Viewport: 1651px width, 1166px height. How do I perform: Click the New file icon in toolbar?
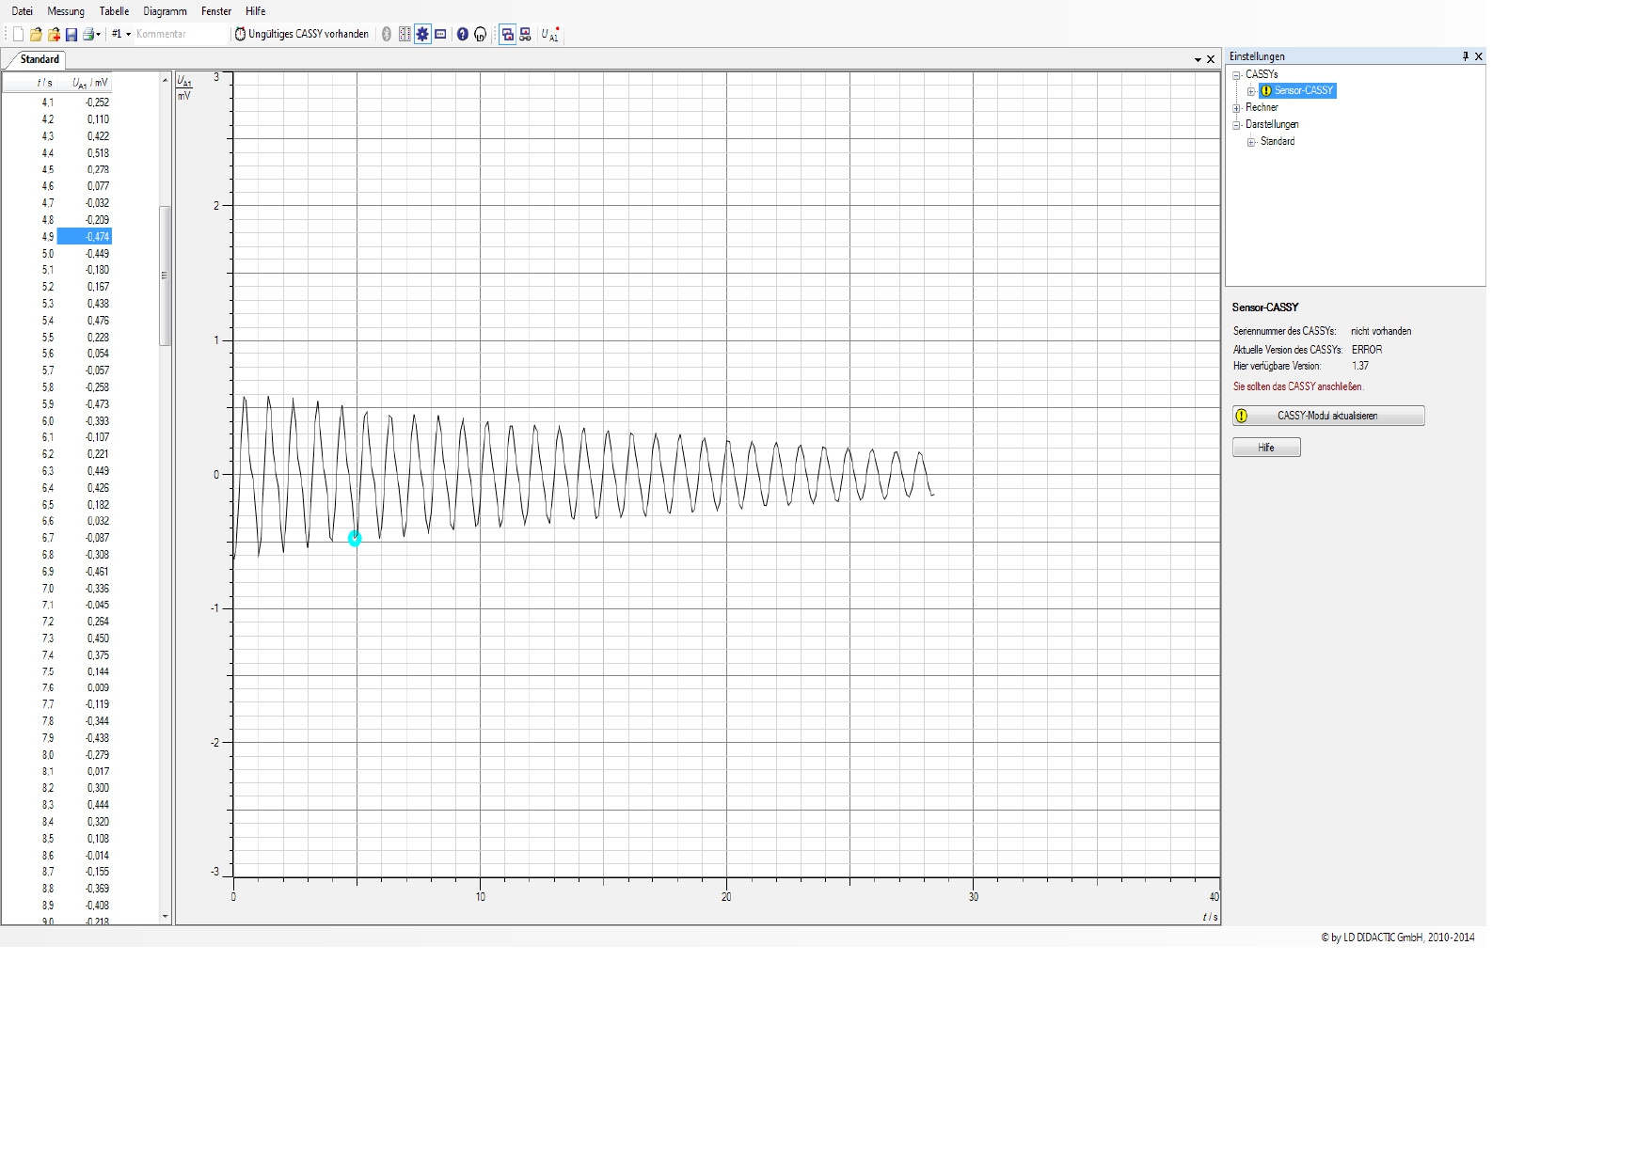point(18,35)
